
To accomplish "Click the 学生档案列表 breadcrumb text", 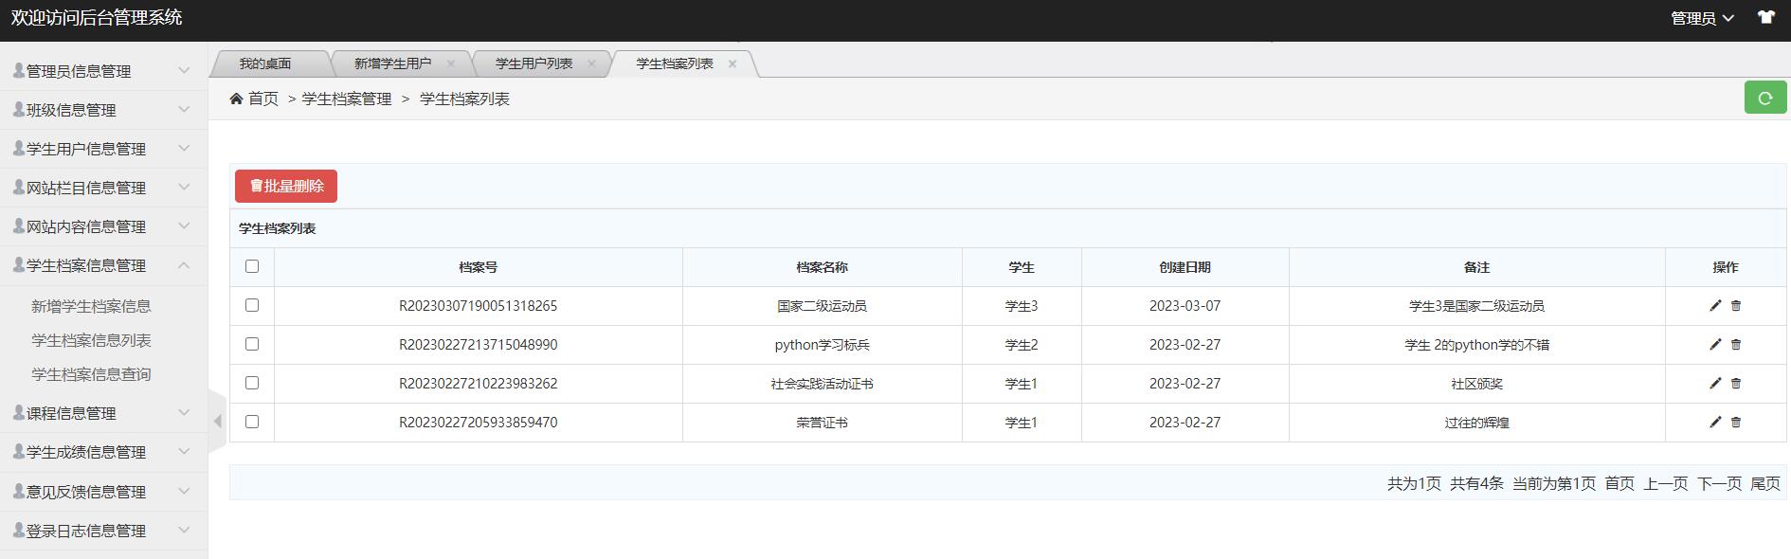I will click(x=464, y=99).
